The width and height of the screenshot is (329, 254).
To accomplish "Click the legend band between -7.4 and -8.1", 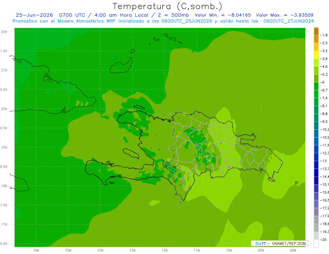I will (x=316, y=102).
